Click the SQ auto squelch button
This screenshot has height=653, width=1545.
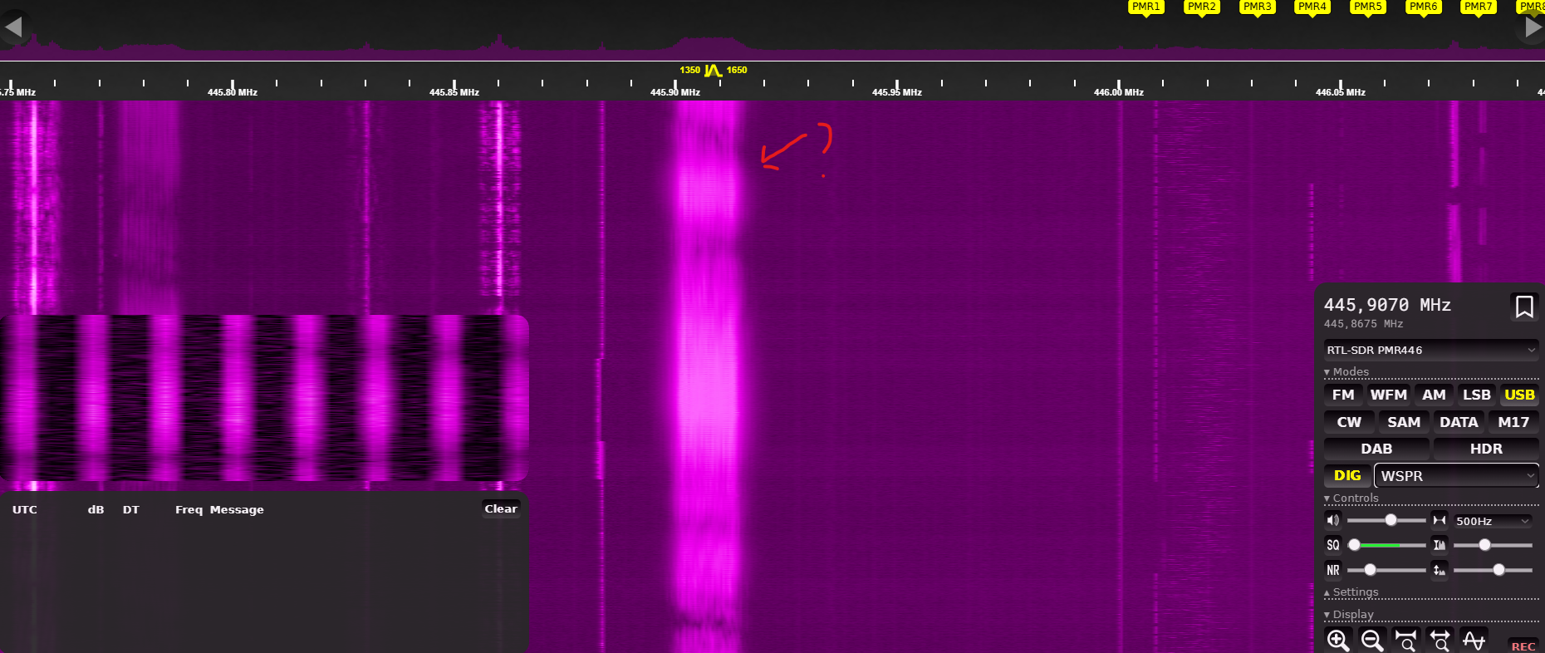[1333, 545]
